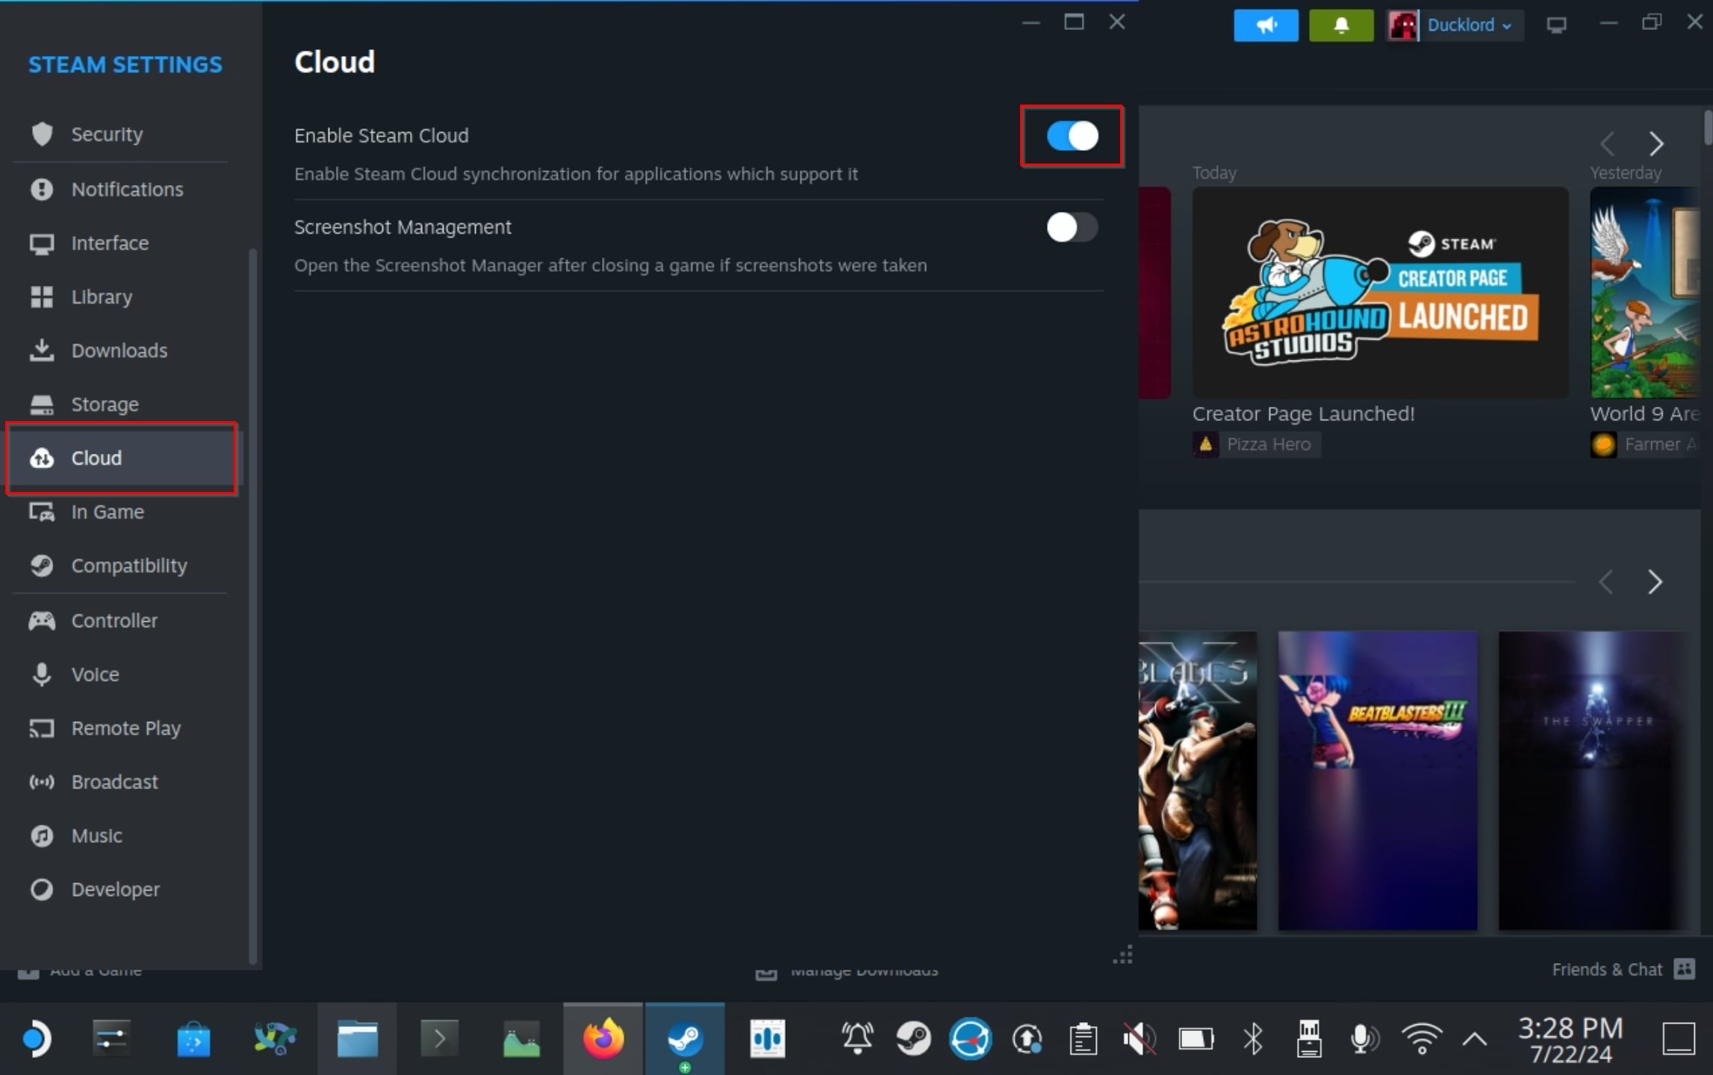Click the Steam library page scrollbar

point(1708,128)
